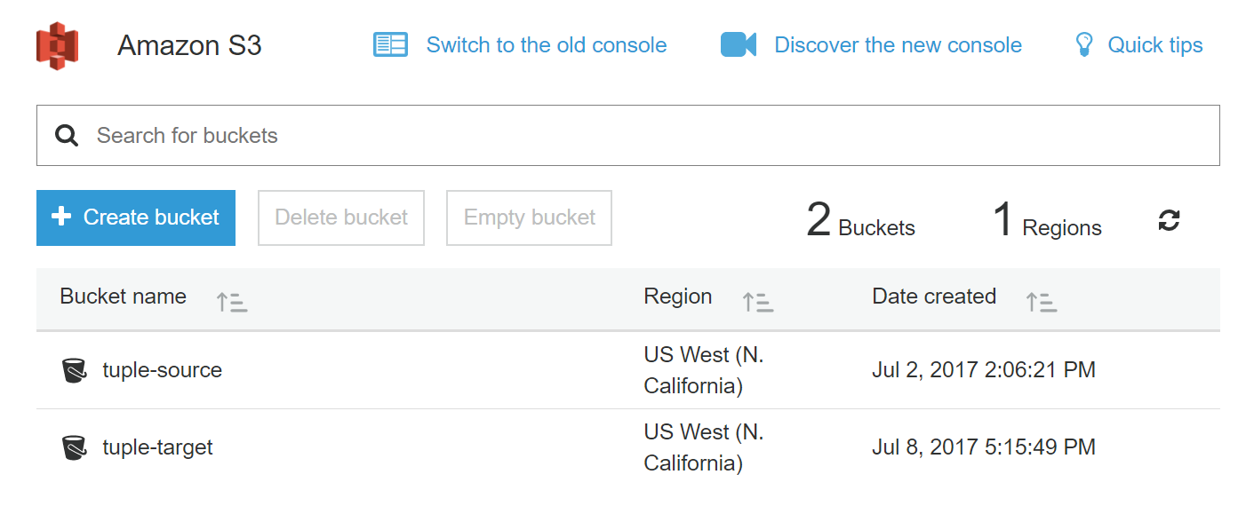Click date Jul 8, 2017 5:15:49 PM
The width and height of the screenshot is (1254, 514).
point(984,447)
